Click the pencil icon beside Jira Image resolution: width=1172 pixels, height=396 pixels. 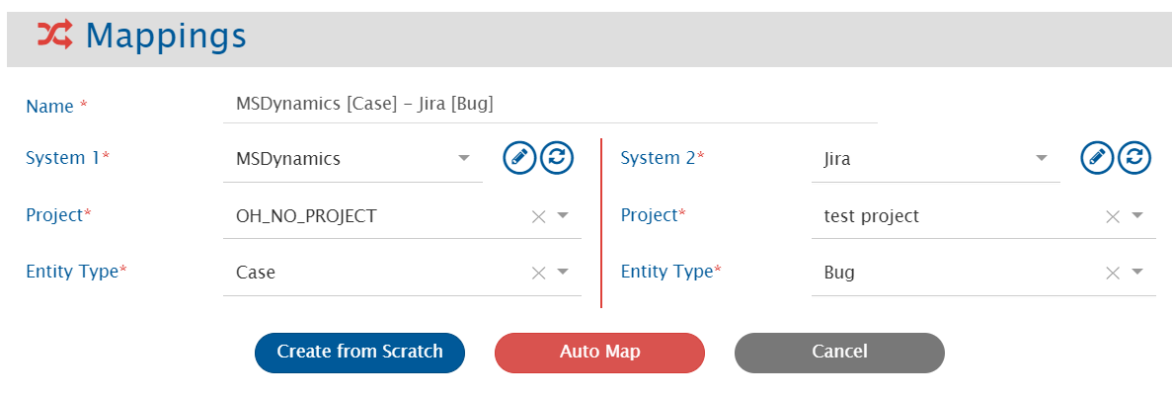coord(1097,158)
